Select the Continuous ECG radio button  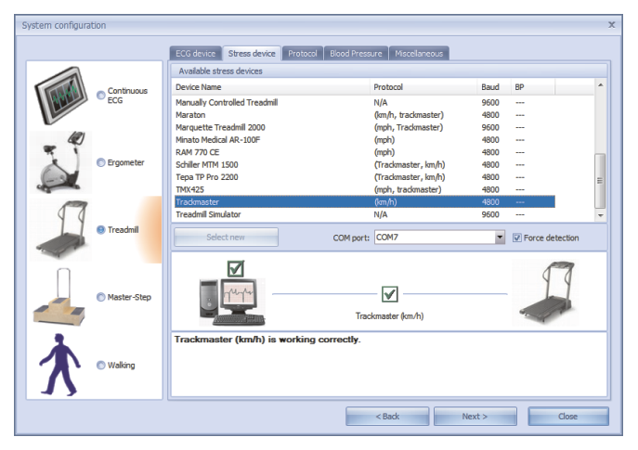click(101, 96)
